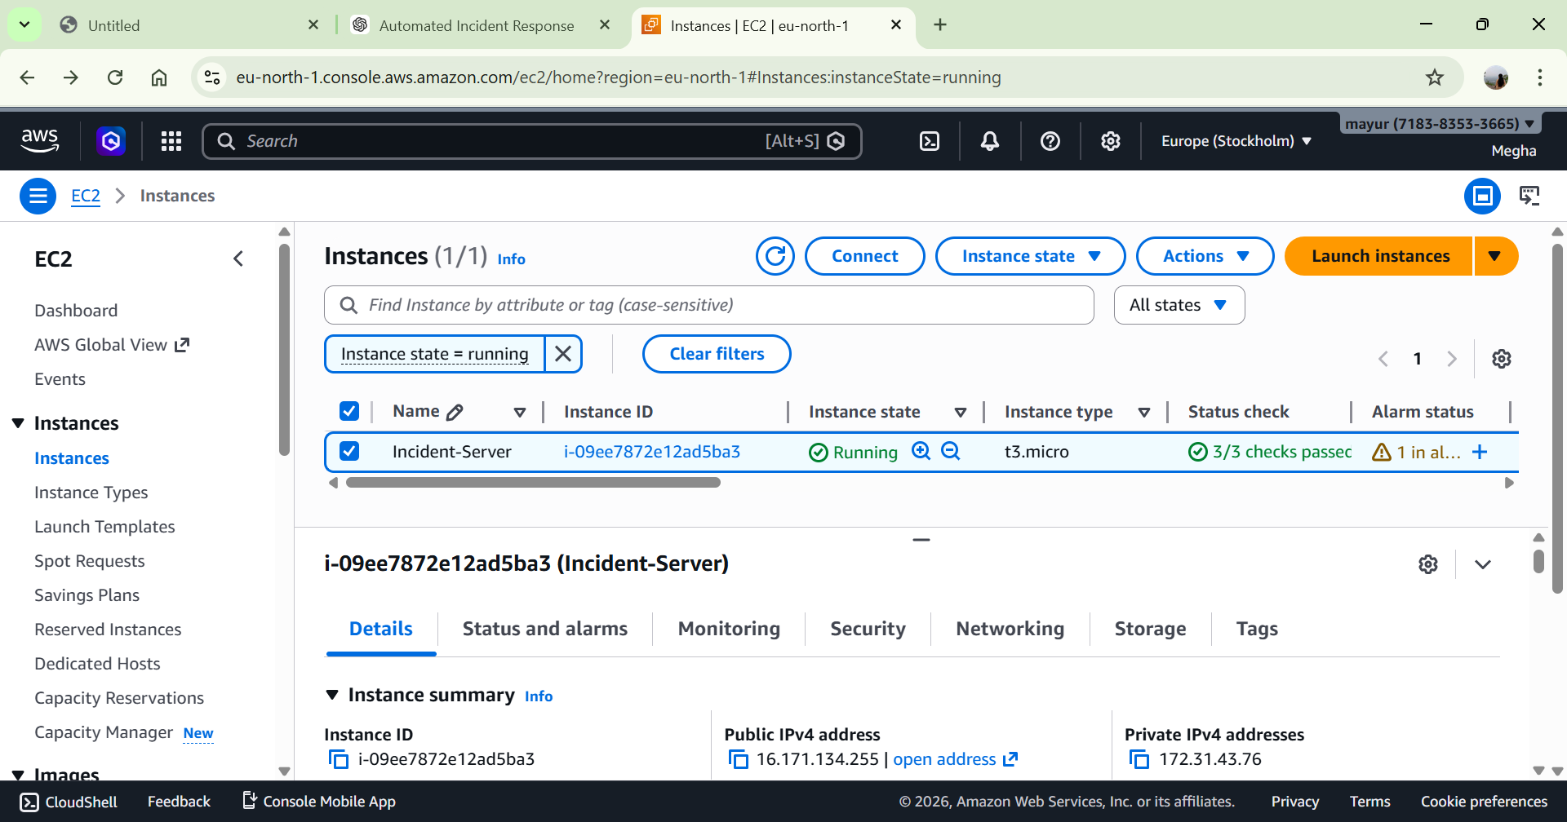Click the Clear filters button
This screenshot has height=822, width=1567.
pos(717,354)
